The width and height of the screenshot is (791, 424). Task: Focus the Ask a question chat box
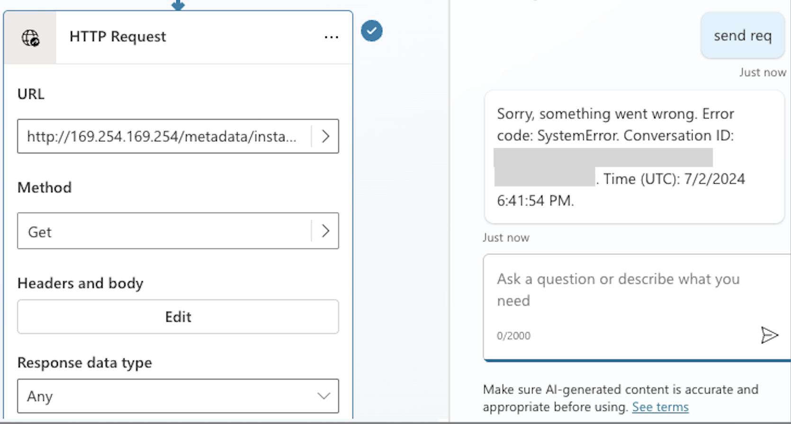coord(637,308)
